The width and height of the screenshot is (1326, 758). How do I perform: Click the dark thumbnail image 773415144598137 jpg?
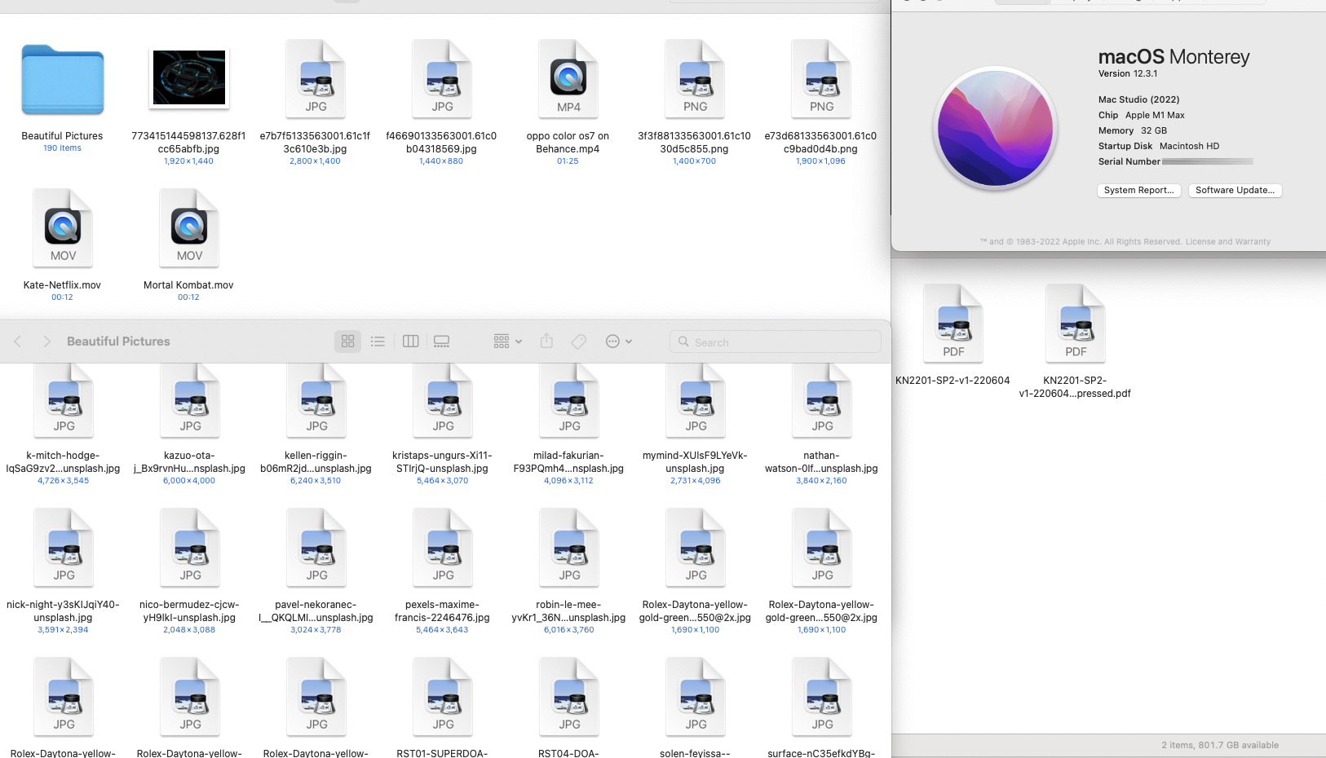pyautogui.click(x=189, y=77)
